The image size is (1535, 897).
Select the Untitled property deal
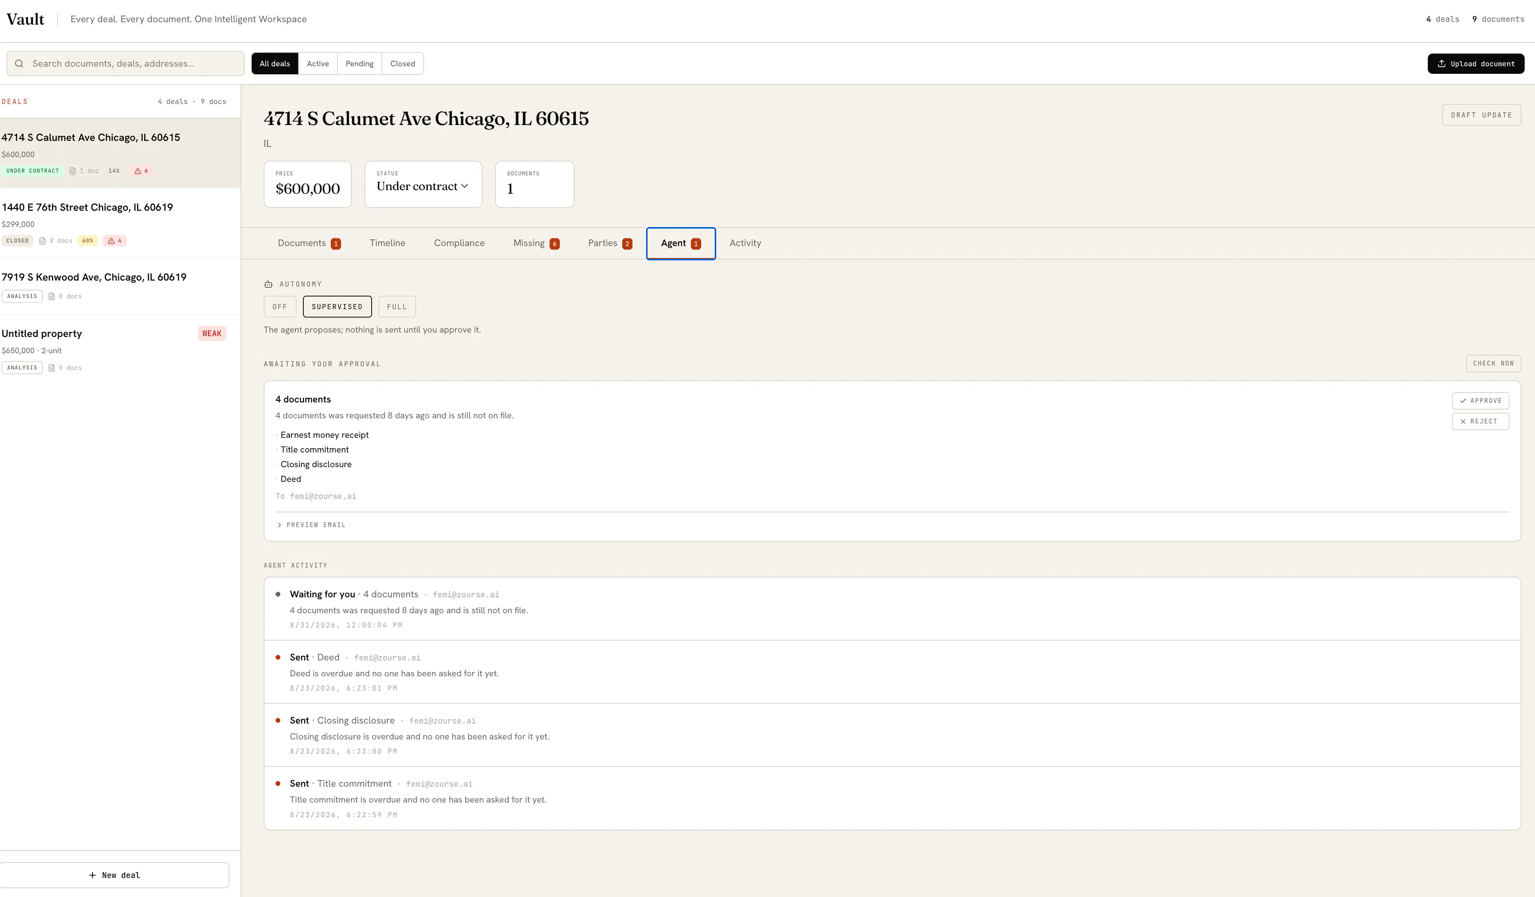120,350
